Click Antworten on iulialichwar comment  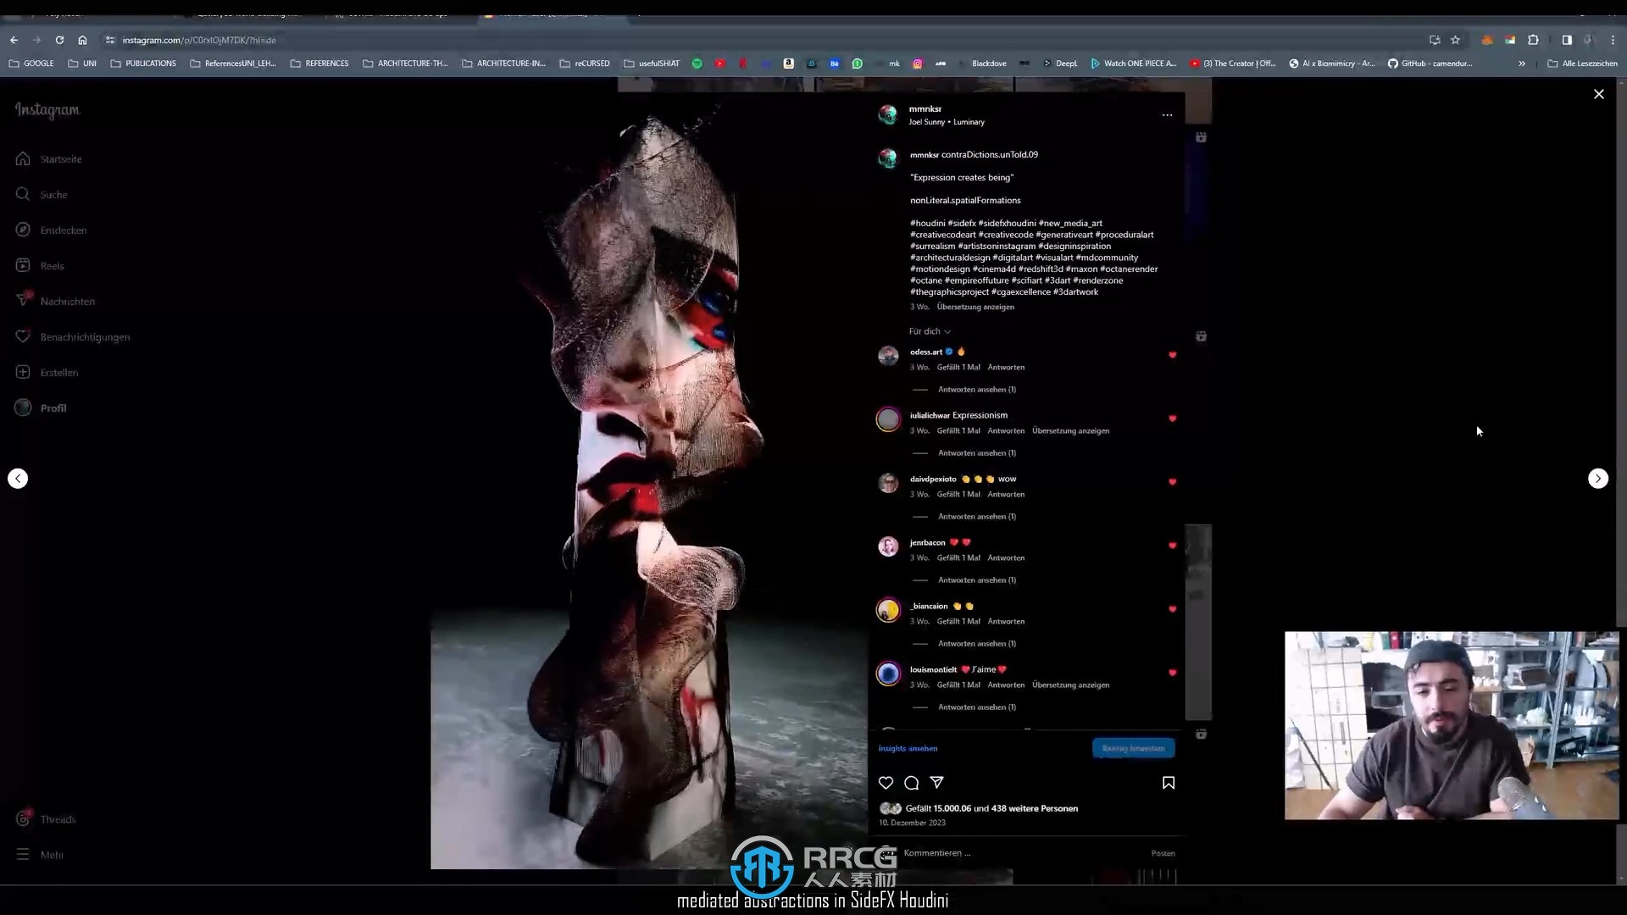(1006, 430)
